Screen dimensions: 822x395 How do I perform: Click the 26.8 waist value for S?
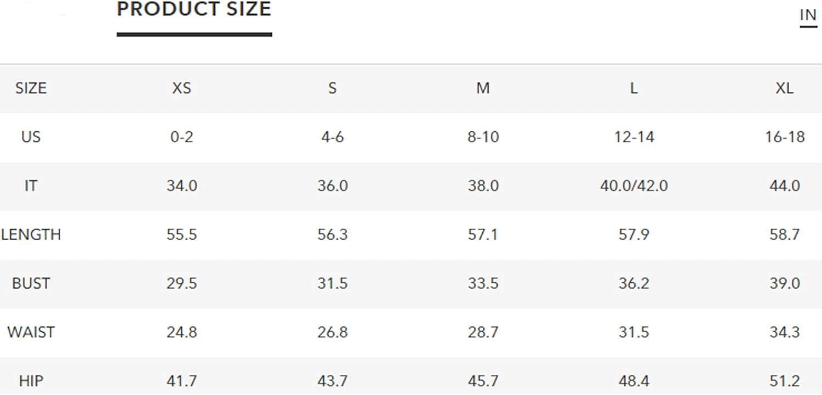click(333, 332)
